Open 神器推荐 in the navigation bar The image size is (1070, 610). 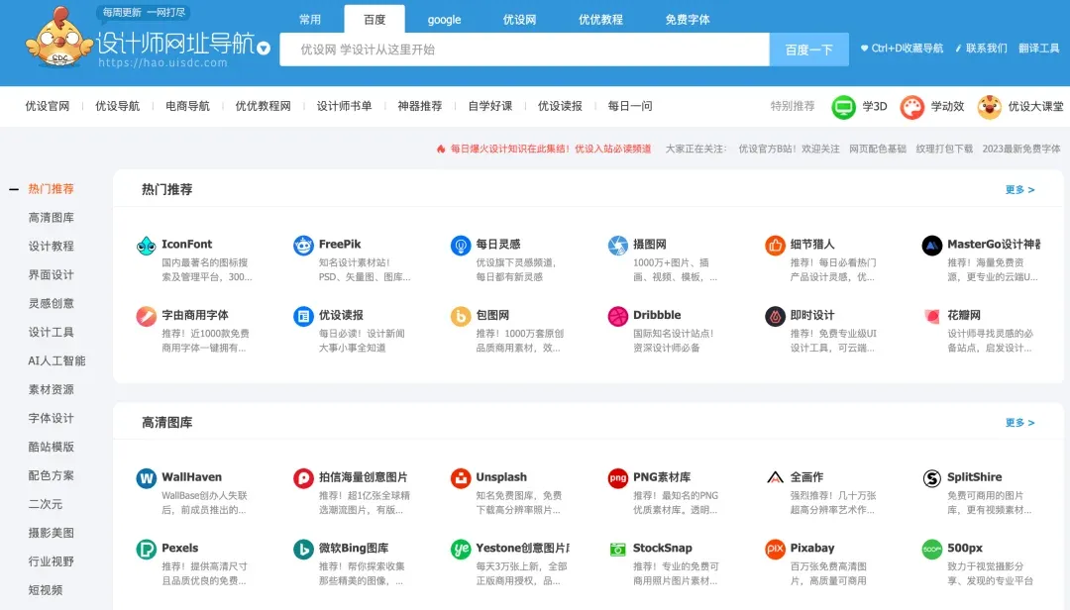coord(420,106)
